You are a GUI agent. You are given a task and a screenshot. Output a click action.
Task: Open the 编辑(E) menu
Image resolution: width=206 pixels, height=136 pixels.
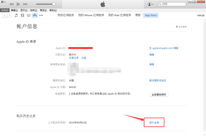(x=14, y=10)
